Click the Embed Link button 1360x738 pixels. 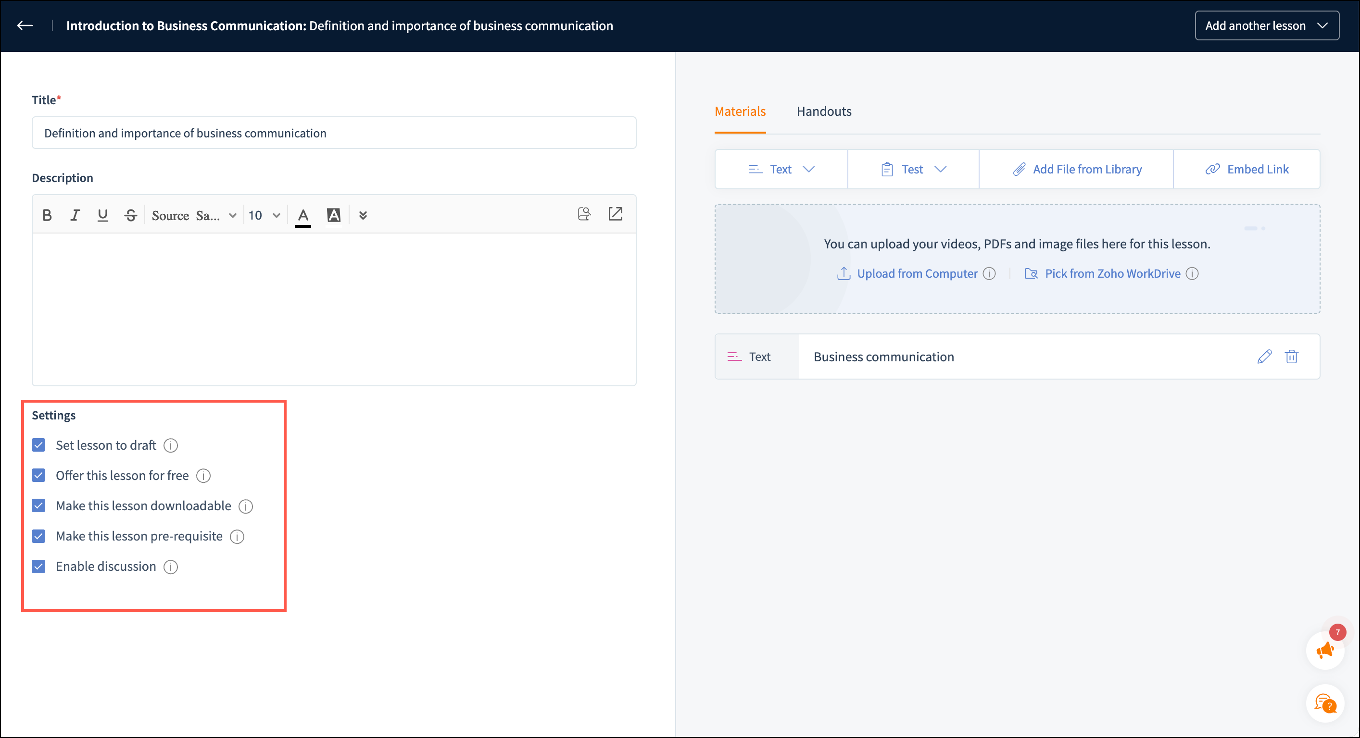(1247, 169)
